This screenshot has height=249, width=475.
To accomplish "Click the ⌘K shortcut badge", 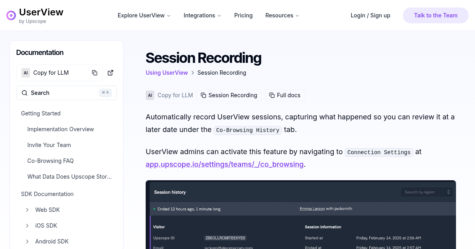I will [x=106, y=93].
